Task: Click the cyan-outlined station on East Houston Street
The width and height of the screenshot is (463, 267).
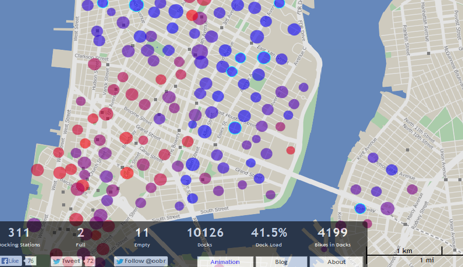Action: (235, 128)
